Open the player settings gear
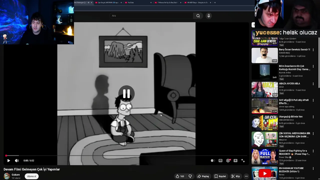The image size is (320, 180). [x=228, y=160]
